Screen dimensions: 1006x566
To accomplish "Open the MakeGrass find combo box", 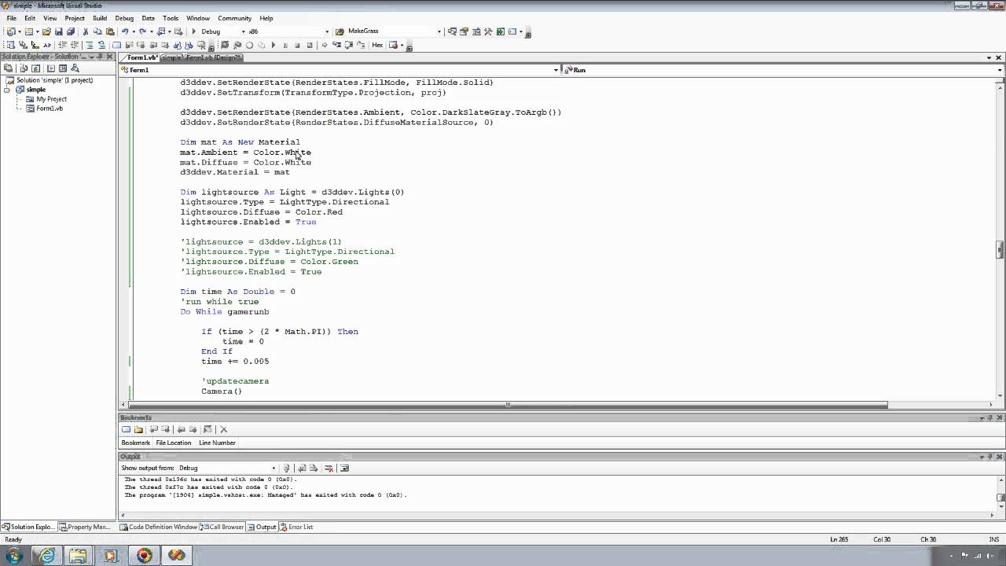I will (x=439, y=31).
